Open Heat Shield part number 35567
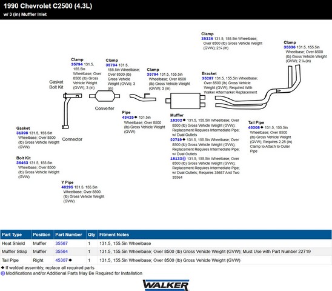This screenshot has height=291, width=332. pos(61,243)
